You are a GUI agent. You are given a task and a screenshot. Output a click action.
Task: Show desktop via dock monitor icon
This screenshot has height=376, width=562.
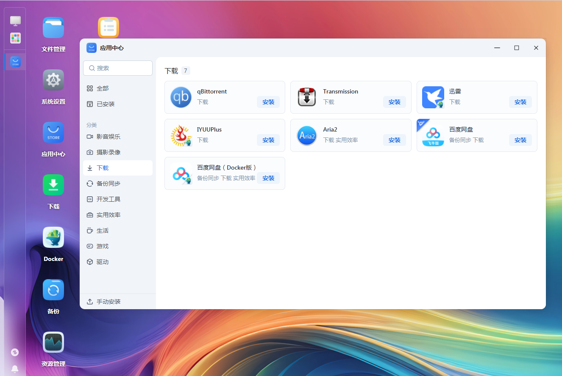pyautogui.click(x=15, y=21)
